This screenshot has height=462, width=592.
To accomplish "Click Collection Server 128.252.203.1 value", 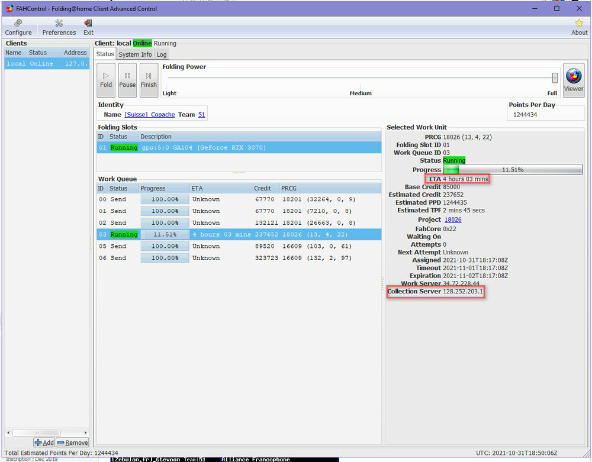I will 462,291.
